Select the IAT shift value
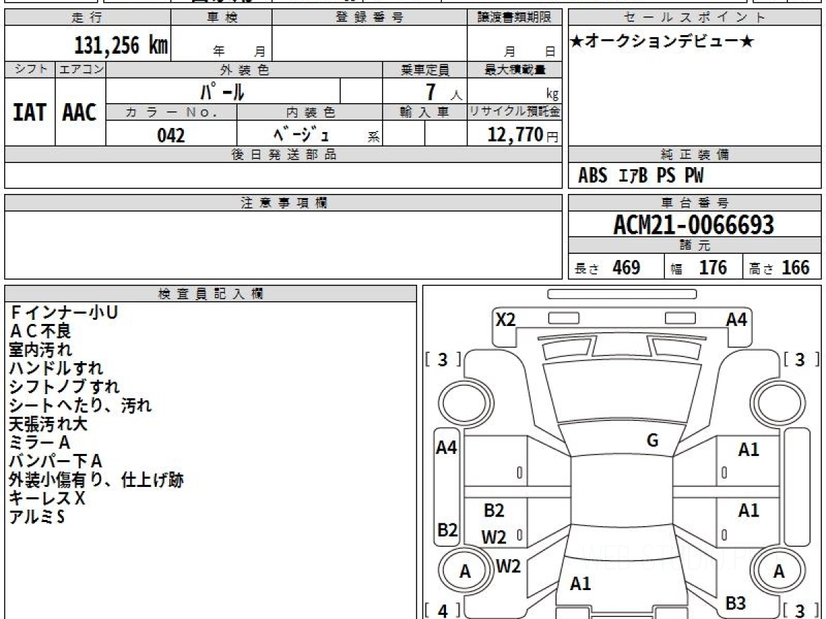Image resolution: width=826 pixels, height=619 pixels. click(30, 113)
